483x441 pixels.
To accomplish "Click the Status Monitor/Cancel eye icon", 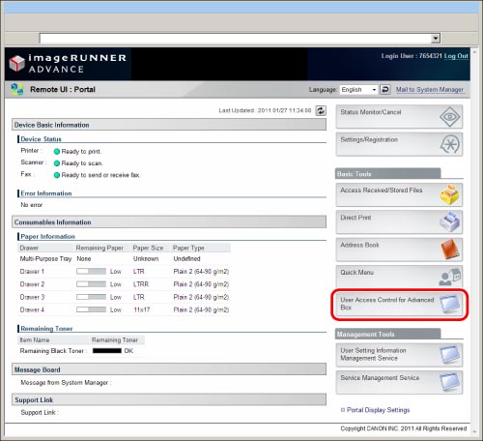I will (450, 117).
